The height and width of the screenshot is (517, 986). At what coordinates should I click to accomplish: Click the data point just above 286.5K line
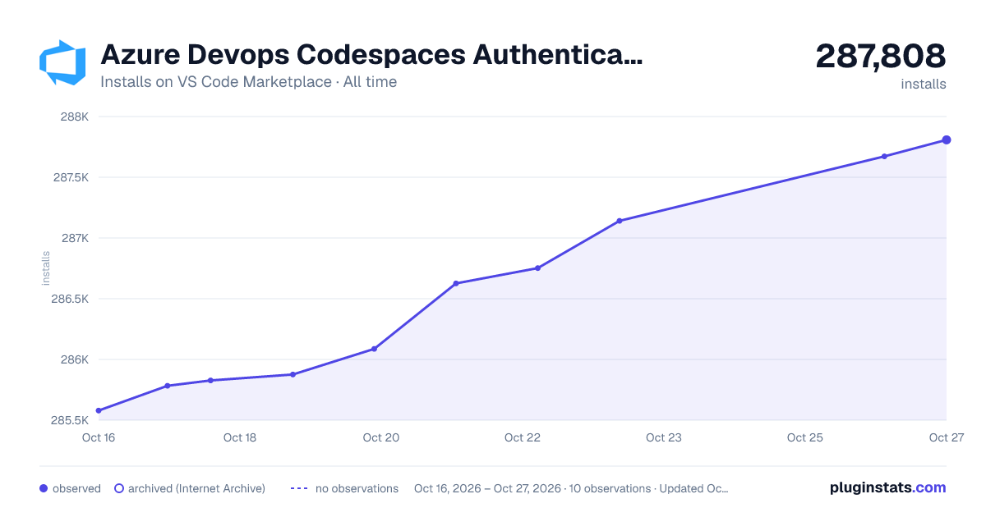coord(456,283)
